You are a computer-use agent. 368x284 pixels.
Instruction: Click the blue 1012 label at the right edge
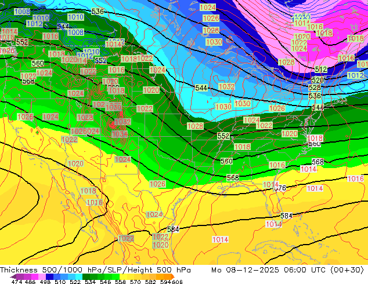[x=356, y=75]
